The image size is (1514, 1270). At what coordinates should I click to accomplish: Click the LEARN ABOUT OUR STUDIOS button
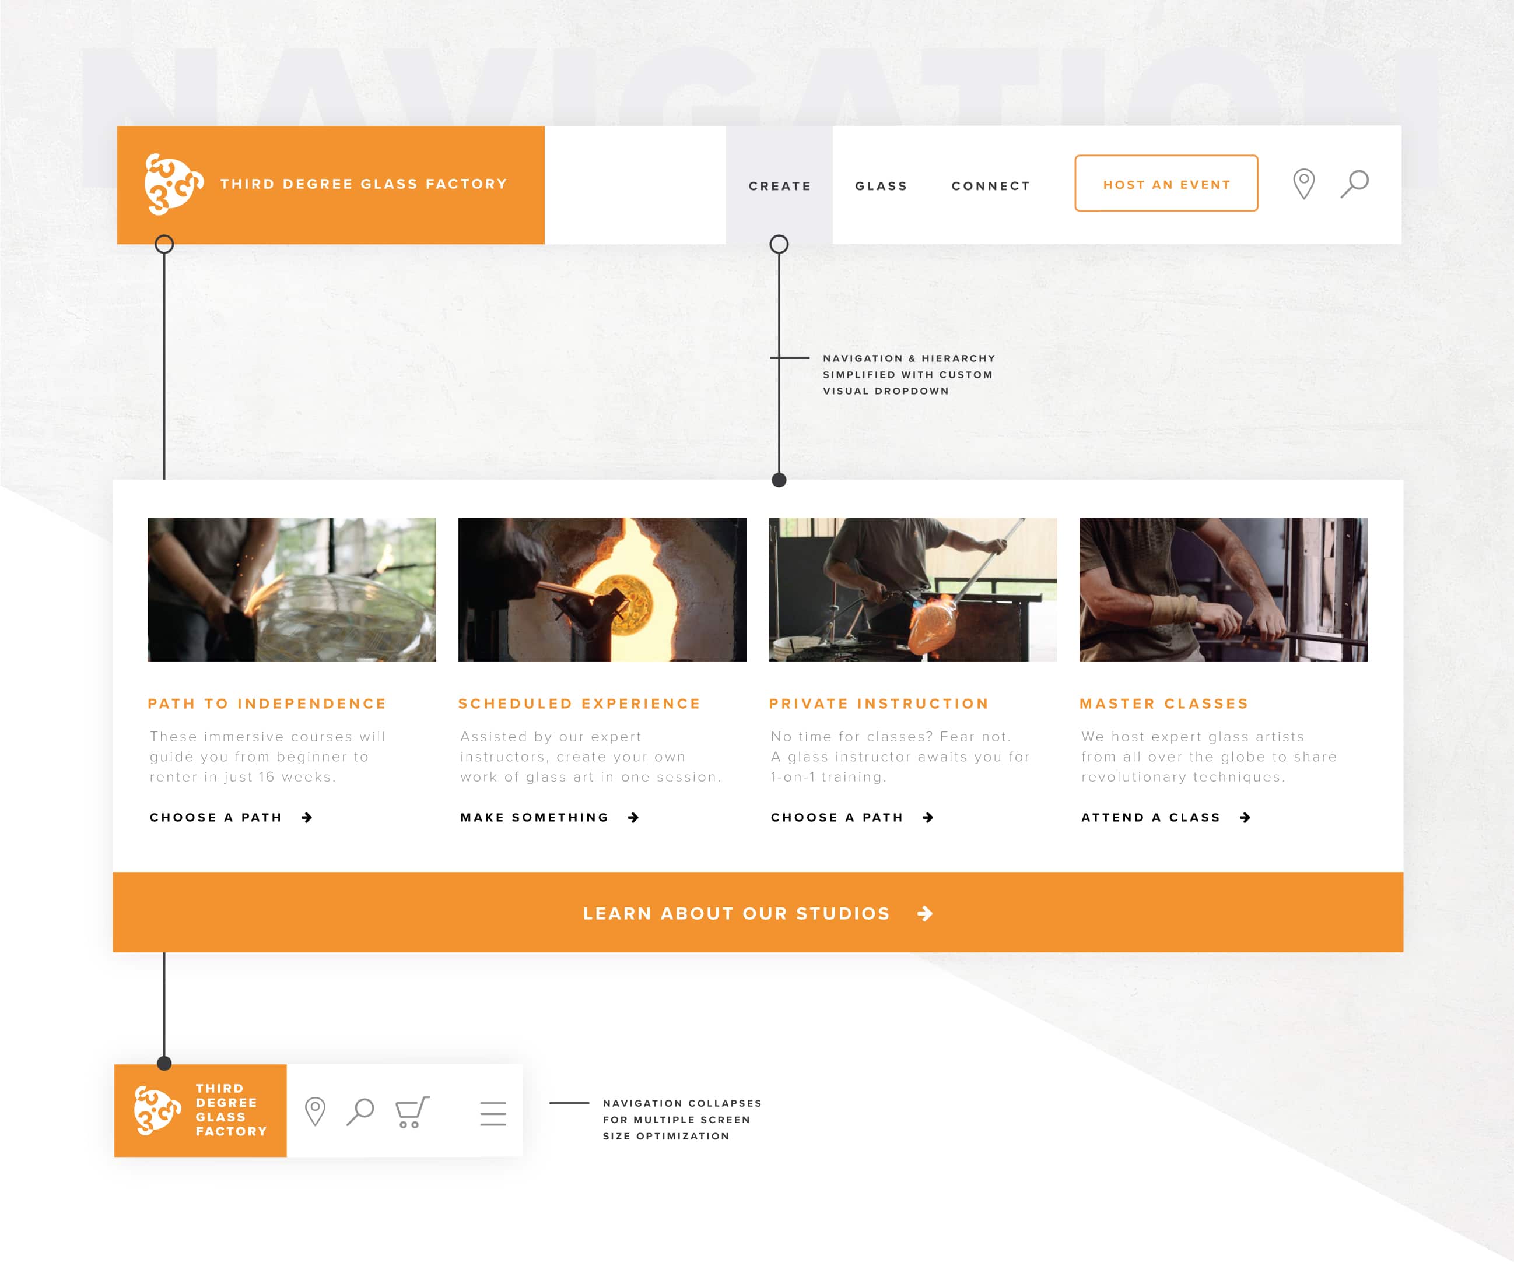pyautogui.click(x=756, y=913)
